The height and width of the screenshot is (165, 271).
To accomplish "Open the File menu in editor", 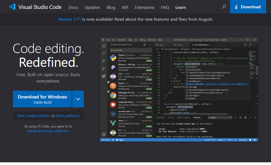I will pyautogui.click(x=108, y=40).
